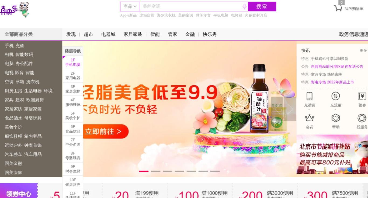
Task: Show next banner with right arrow
Action: tap(290, 109)
